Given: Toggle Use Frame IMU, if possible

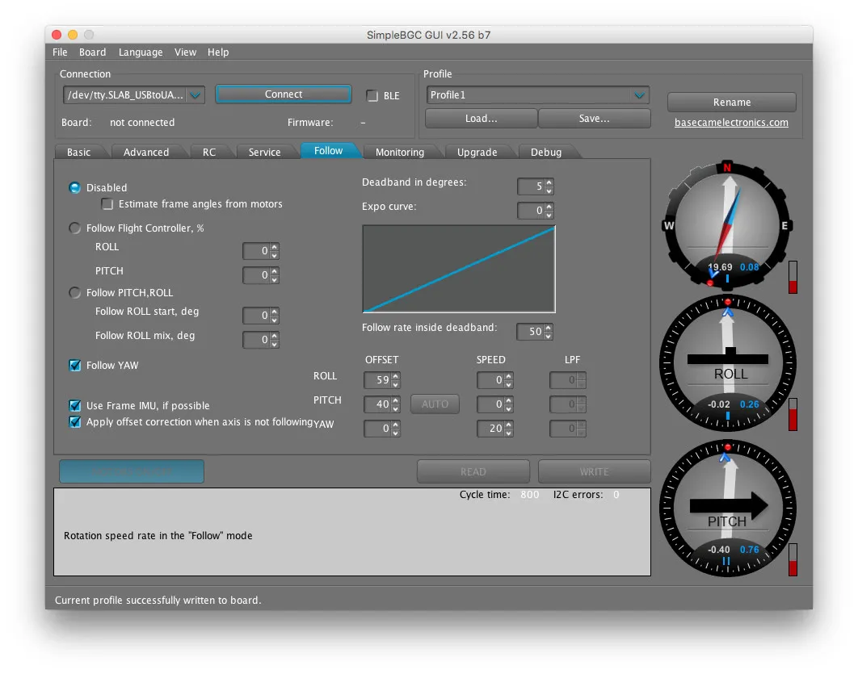Looking at the screenshot, I should pos(75,406).
